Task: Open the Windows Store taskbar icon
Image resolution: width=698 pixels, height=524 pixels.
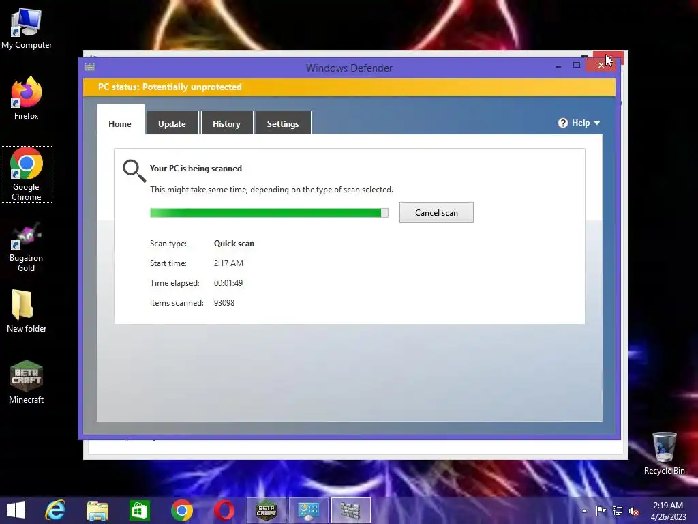Action: point(139,510)
